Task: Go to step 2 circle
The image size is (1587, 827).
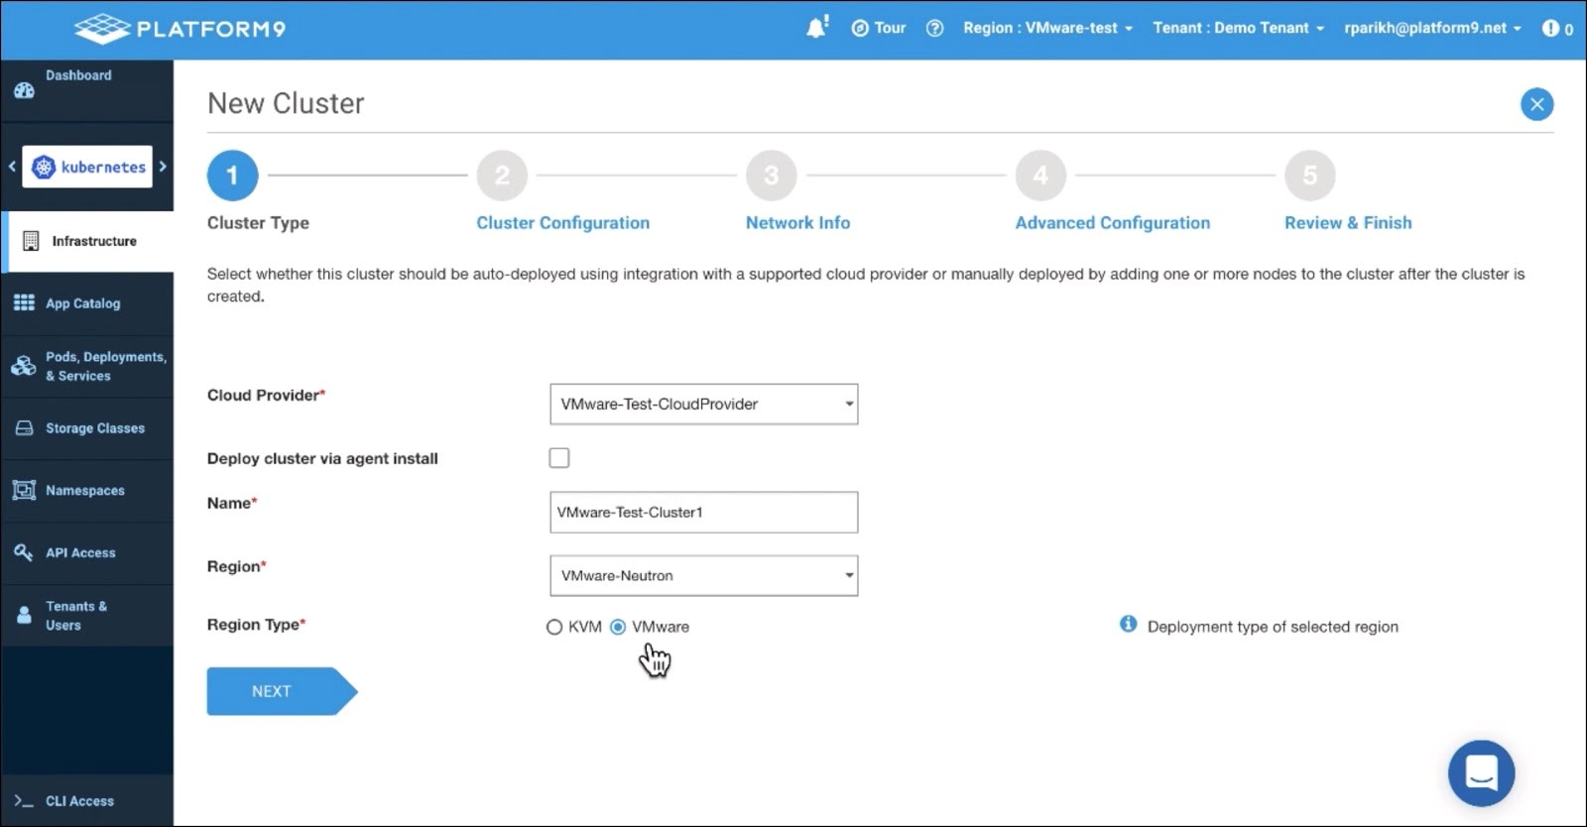Action: point(502,176)
